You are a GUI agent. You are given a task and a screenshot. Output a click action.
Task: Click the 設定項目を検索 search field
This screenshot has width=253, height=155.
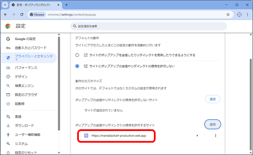148,26
